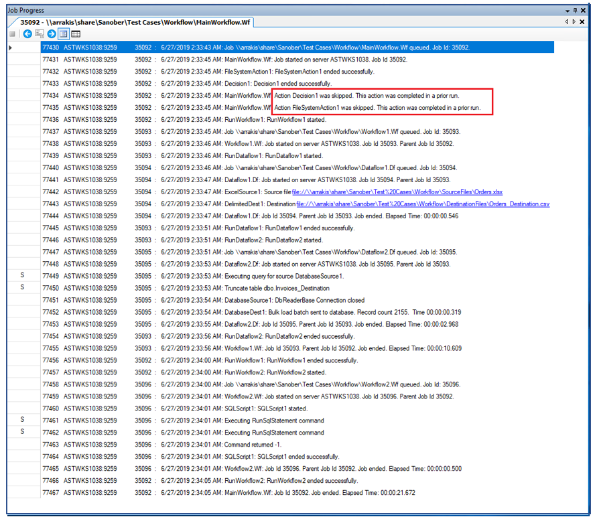Image resolution: width=597 pixels, height=523 pixels.
Task: Pin the Job Progress panel
Action: (x=576, y=11)
